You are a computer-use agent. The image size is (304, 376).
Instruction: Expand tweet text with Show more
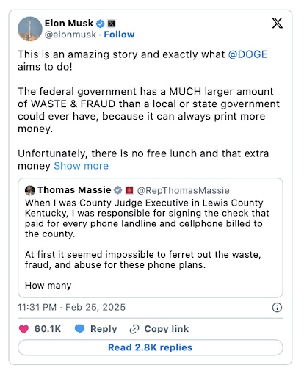pos(81,166)
